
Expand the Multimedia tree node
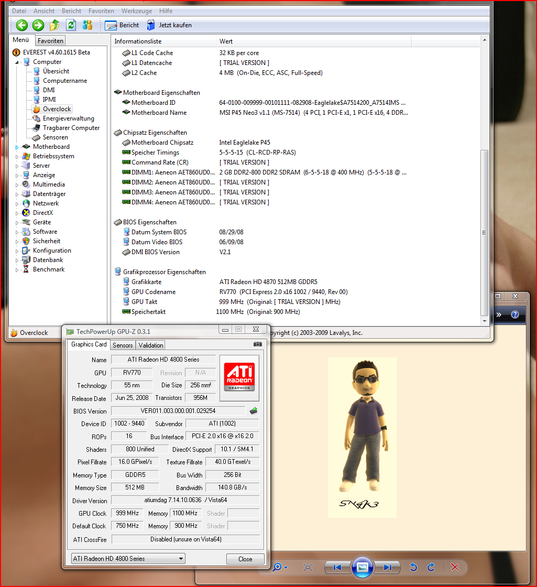(17, 184)
